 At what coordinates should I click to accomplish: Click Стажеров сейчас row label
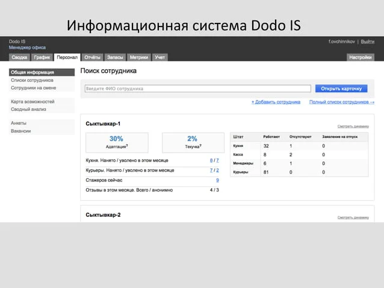pyautogui.click(x=104, y=180)
